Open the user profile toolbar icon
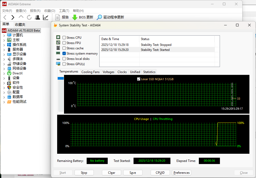Image resolution: width=256 pixels, height=178 pixels. click(37, 17)
